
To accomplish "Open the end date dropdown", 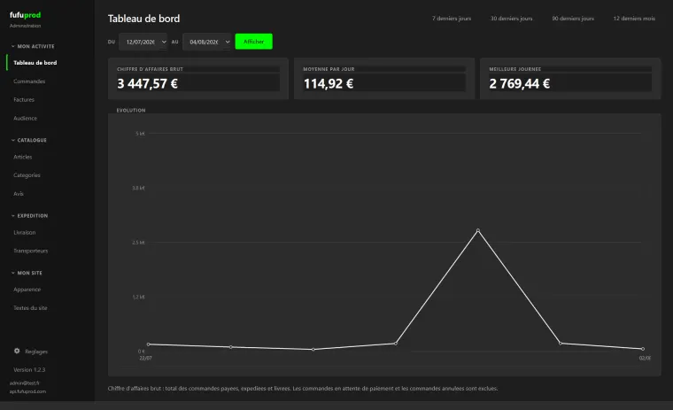I will (x=207, y=42).
